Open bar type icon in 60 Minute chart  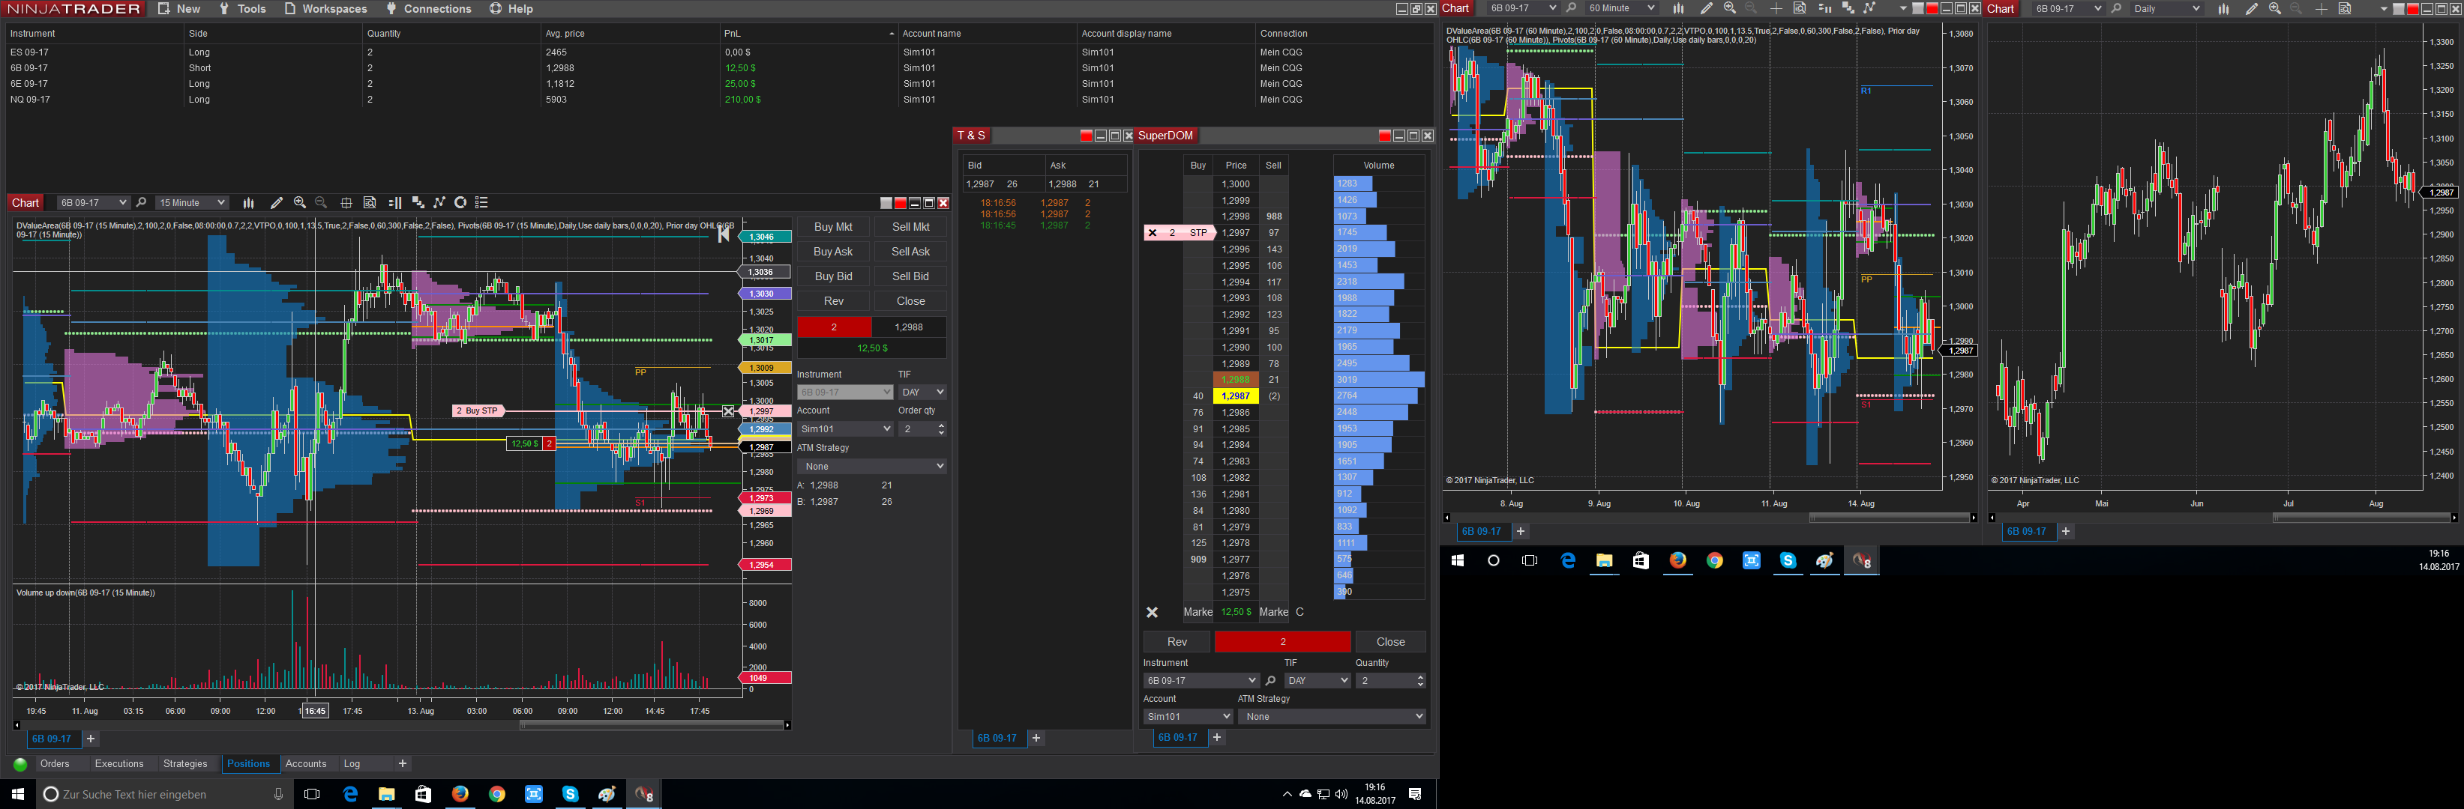pyautogui.click(x=1677, y=8)
